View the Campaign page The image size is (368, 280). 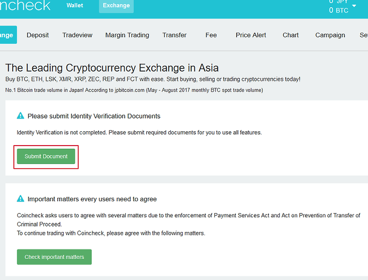click(x=330, y=35)
